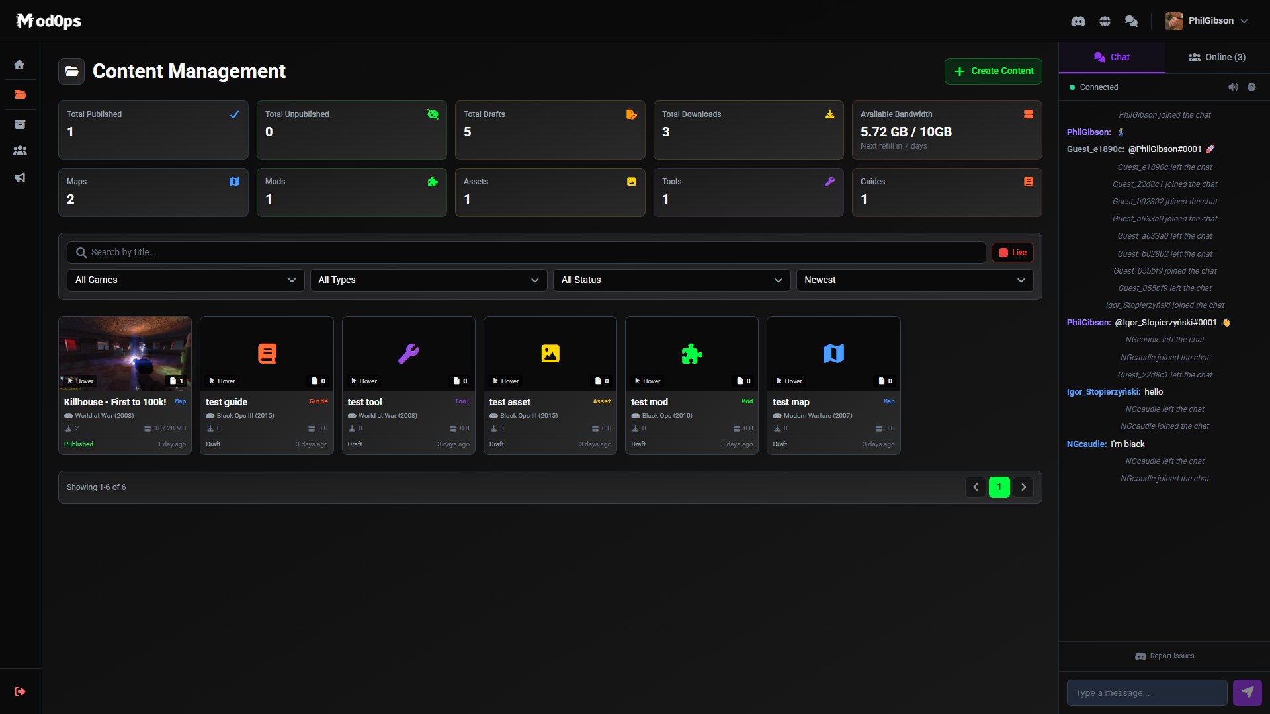Image resolution: width=1270 pixels, height=714 pixels.
Task: Mute chat sounds with speaker icon
Action: (x=1233, y=87)
